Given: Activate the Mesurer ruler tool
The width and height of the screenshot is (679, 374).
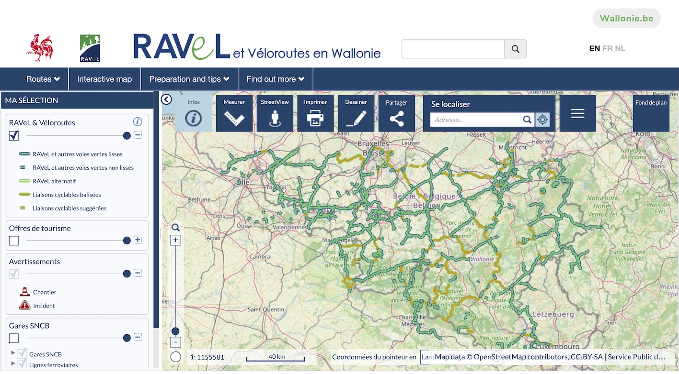Looking at the screenshot, I should click(x=234, y=113).
